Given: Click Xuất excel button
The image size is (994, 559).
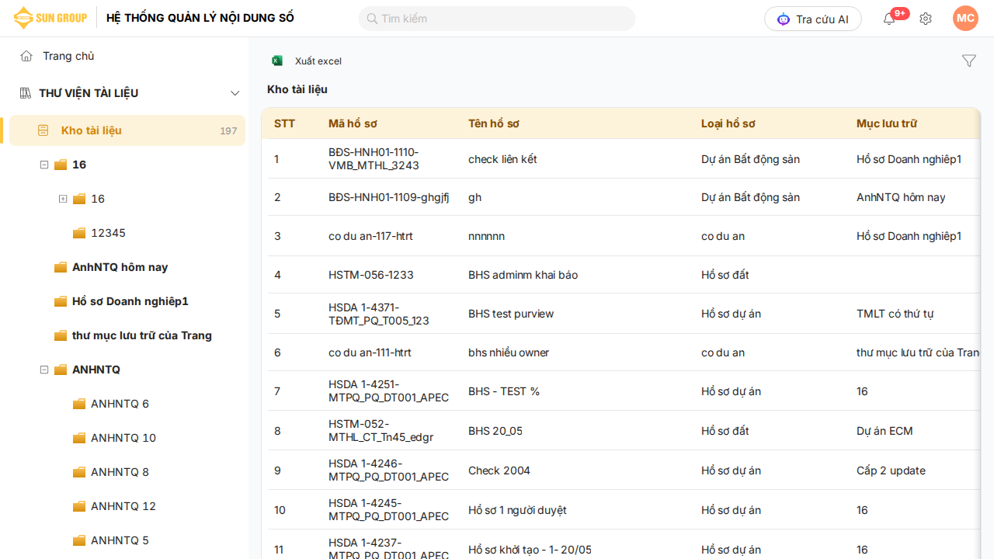Looking at the screenshot, I should coord(307,61).
